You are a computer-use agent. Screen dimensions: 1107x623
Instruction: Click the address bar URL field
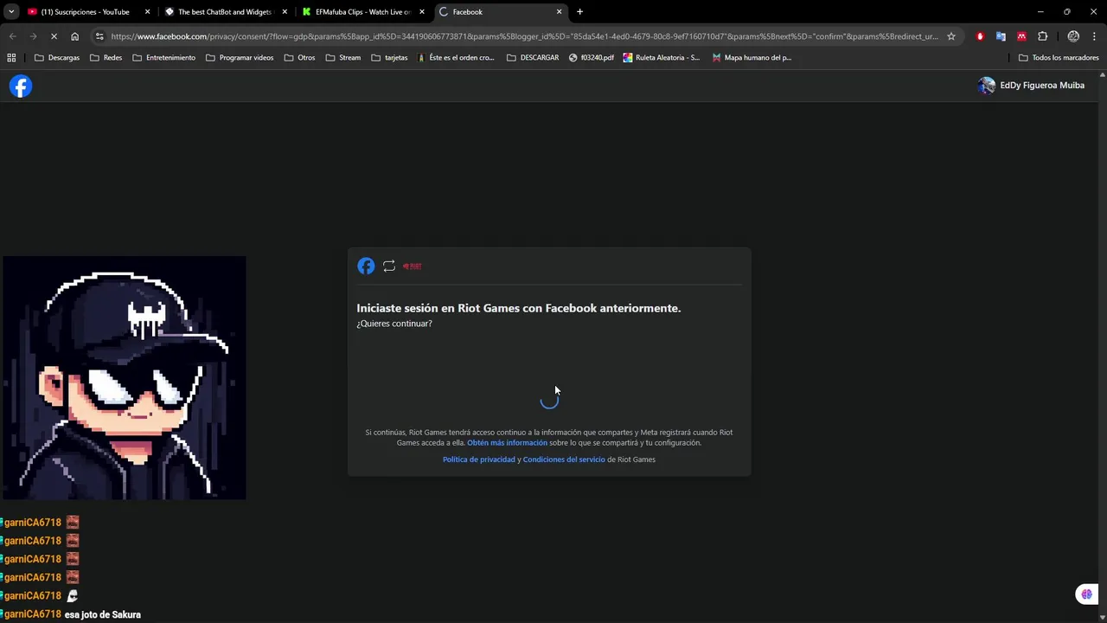[524, 36]
